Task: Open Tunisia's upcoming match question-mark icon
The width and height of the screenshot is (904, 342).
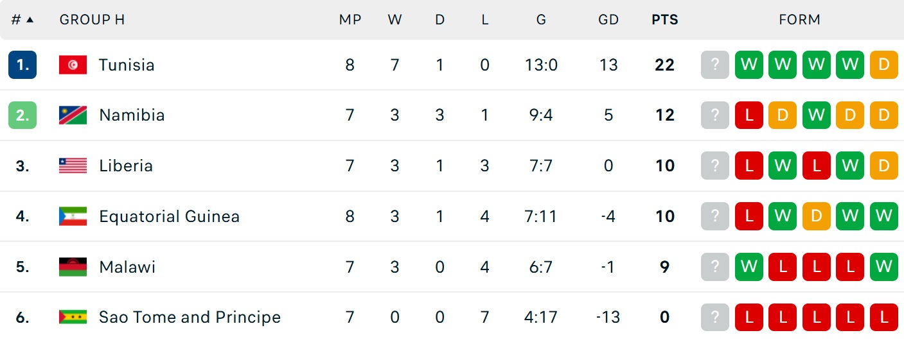Action: point(715,65)
